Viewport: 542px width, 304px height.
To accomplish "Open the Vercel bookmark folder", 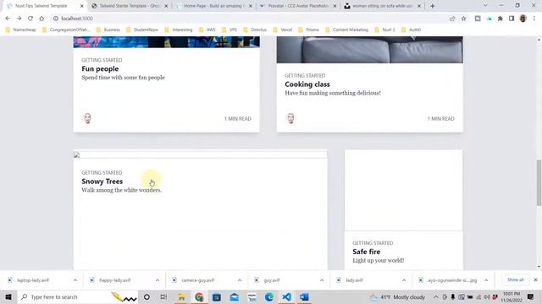I will 283,30.
